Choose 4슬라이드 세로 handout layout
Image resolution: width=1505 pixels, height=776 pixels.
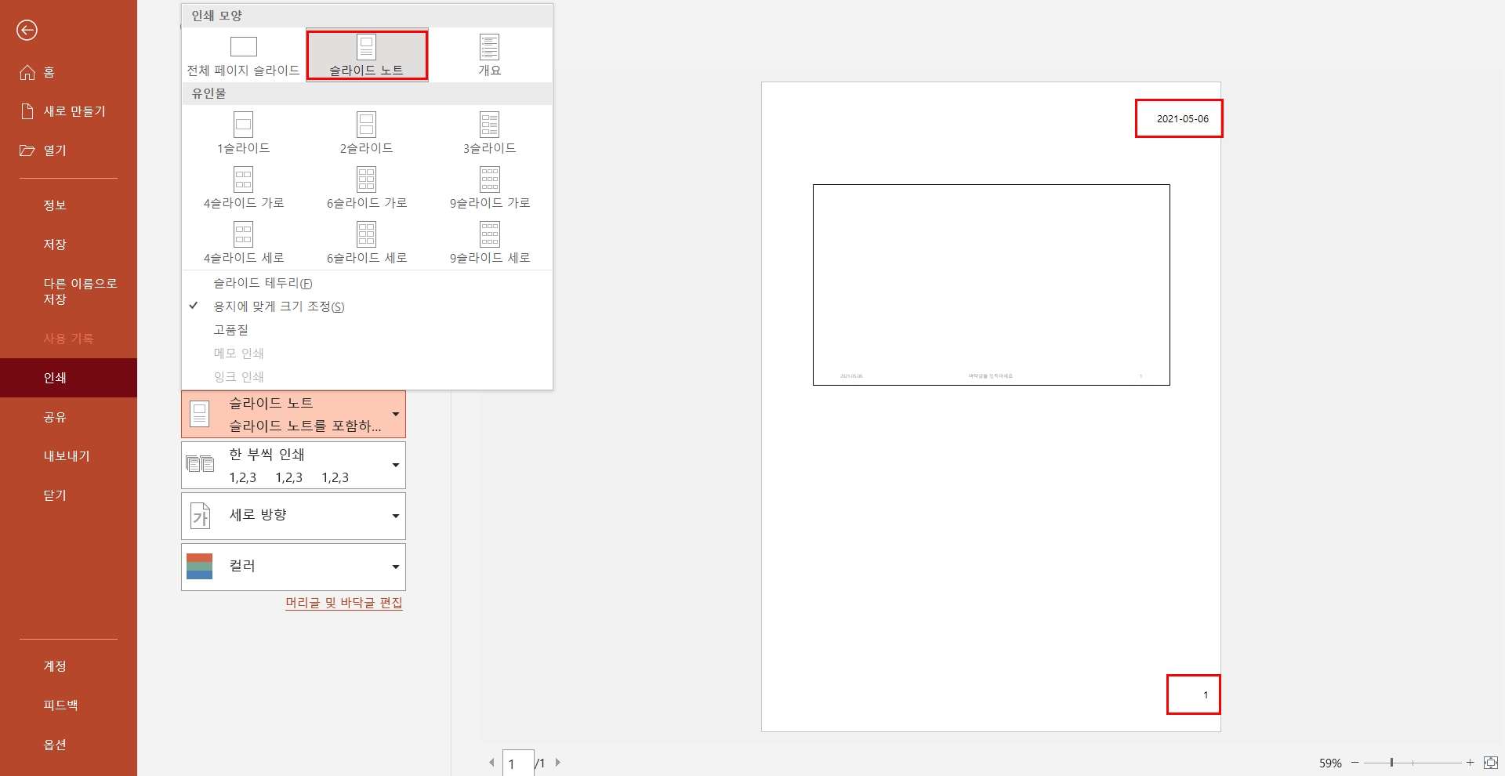pyautogui.click(x=243, y=242)
